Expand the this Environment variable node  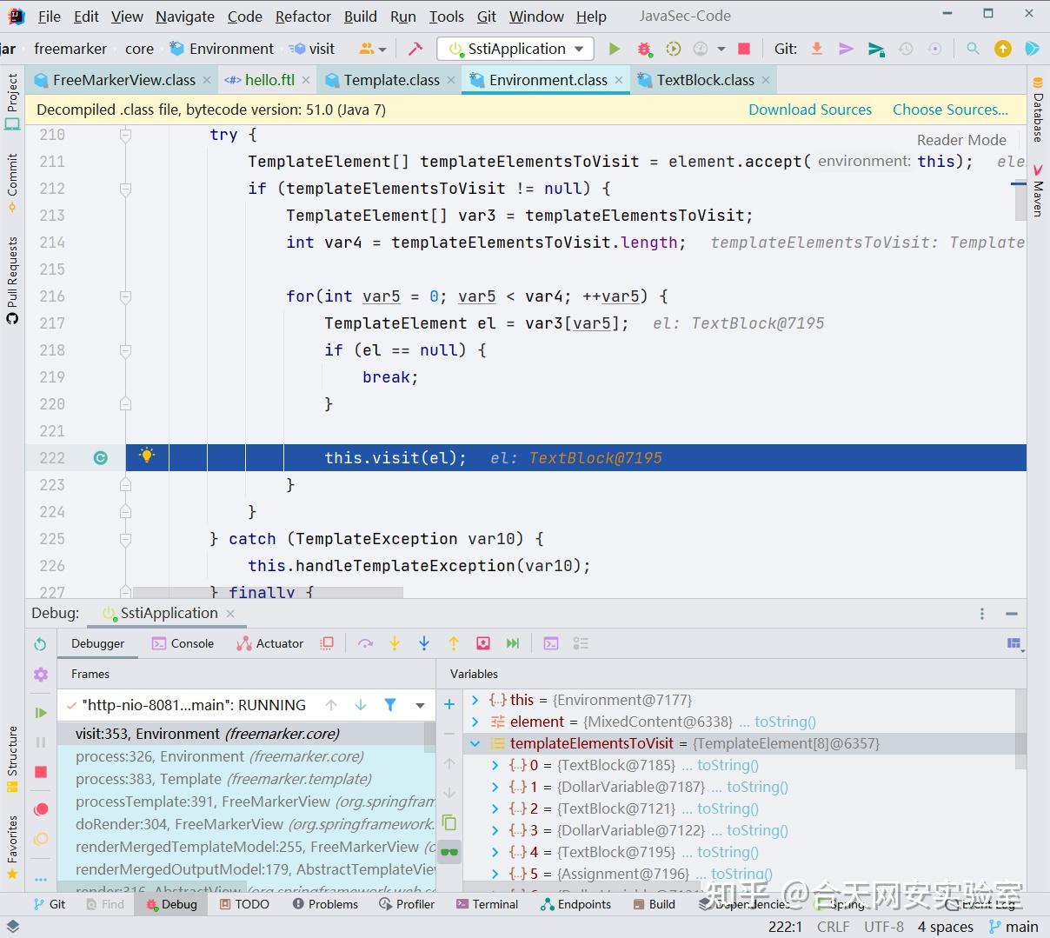[x=475, y=700]
